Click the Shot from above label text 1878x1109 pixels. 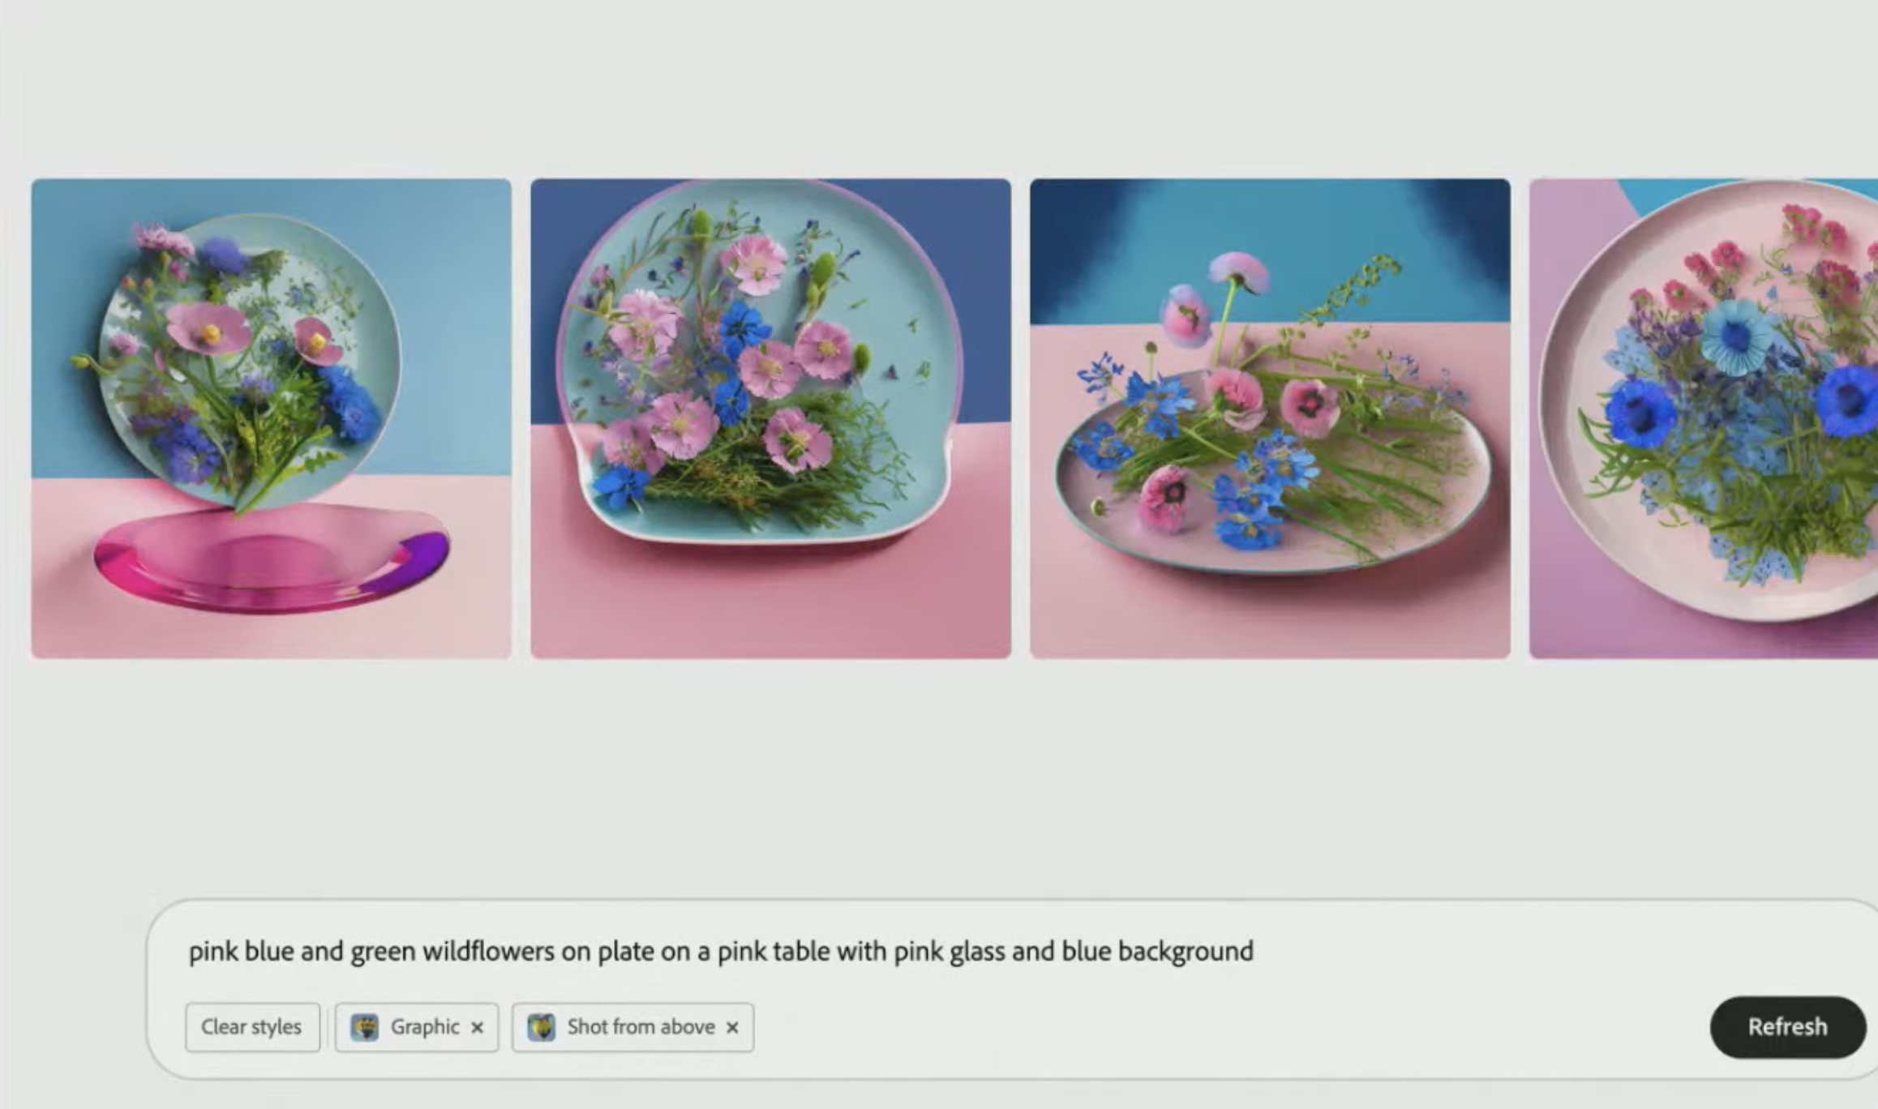click(641, 1027)
